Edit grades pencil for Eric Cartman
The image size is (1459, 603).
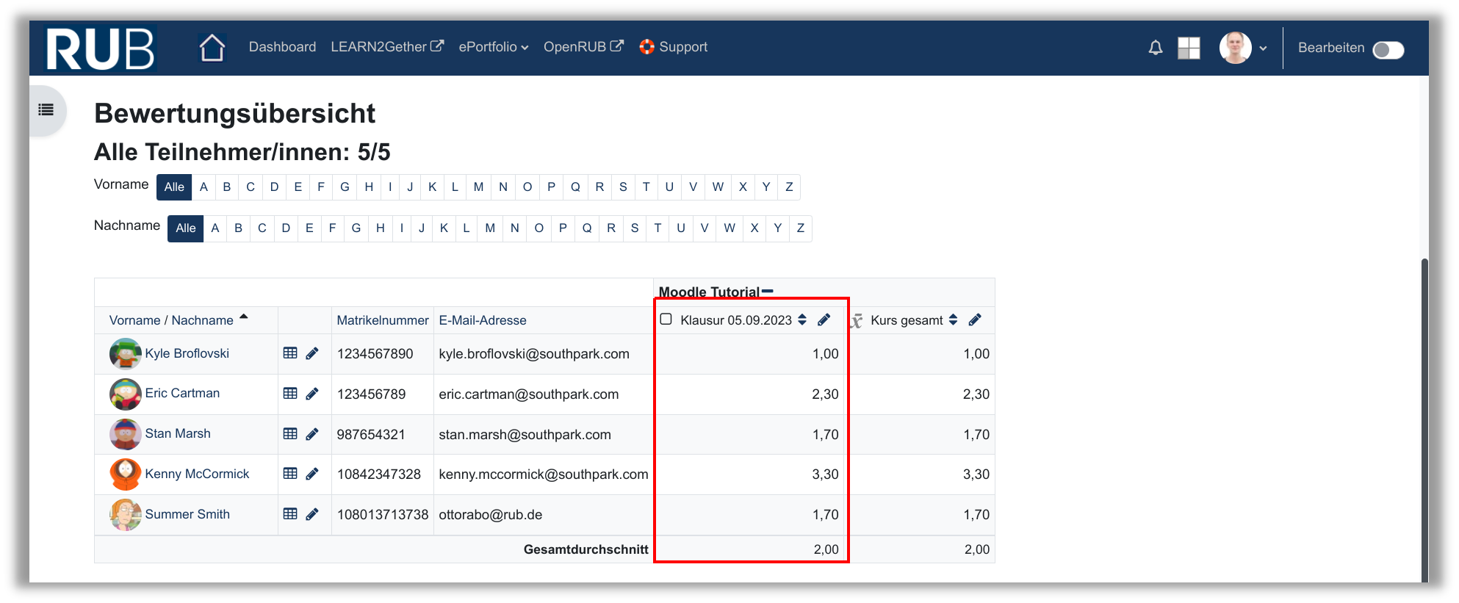point(312,394)
